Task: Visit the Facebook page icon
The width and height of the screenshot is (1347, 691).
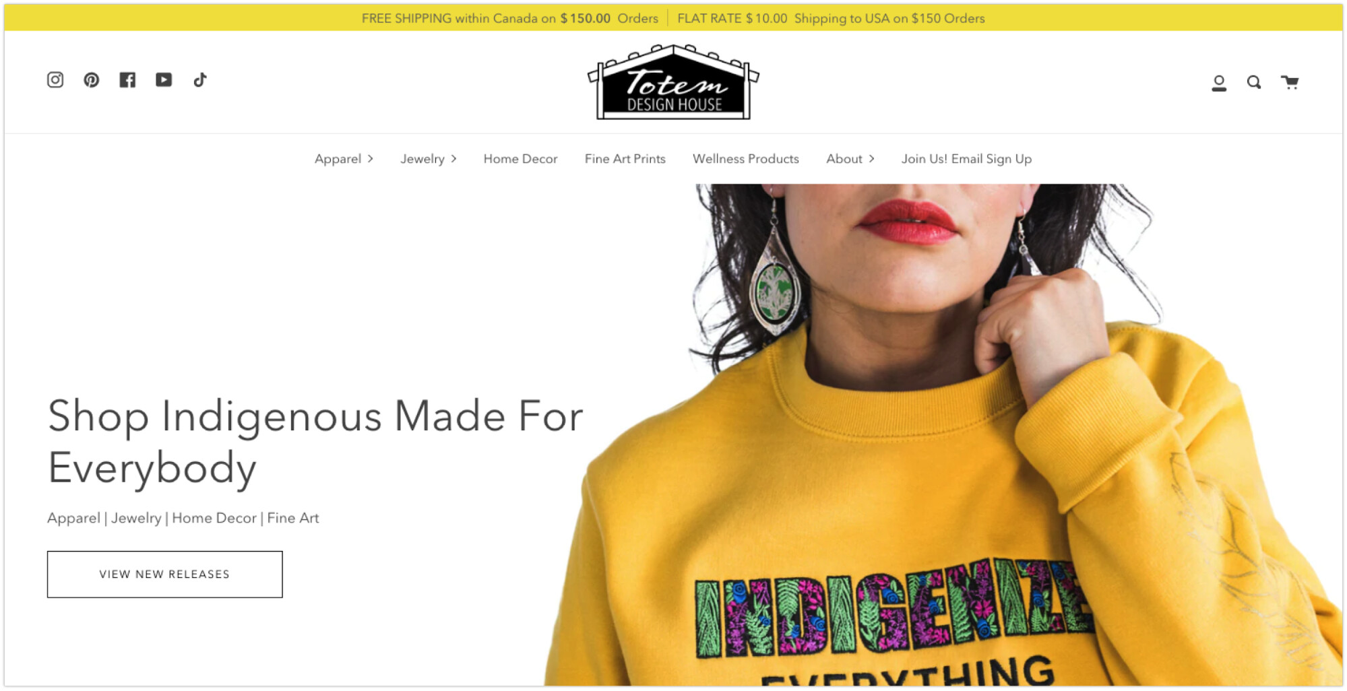Action: (127, 80)
